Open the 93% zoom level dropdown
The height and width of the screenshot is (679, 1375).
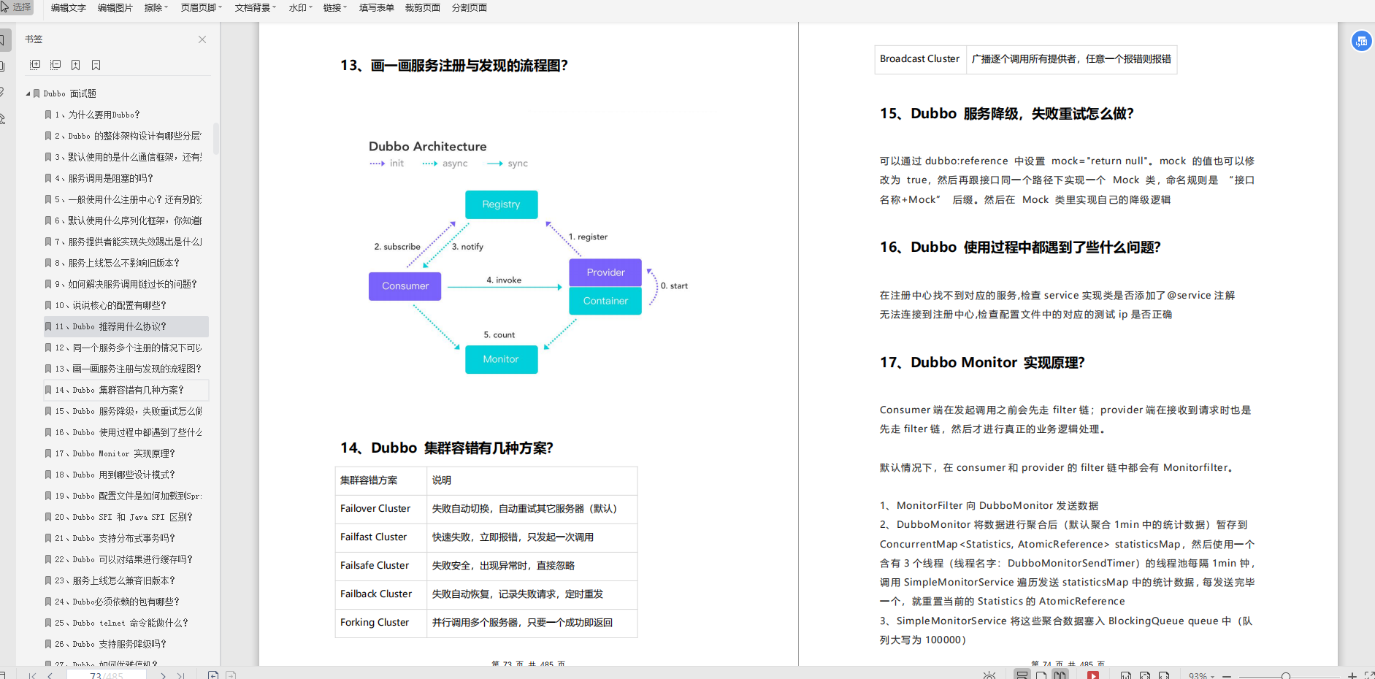tap(1201, 676)
